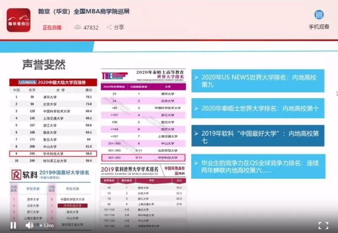Click the 毕业生的竞争力在QS全球竞争力排名 box
The height and width of the screenshot is (233, 338).
click(x=258, y=166)
